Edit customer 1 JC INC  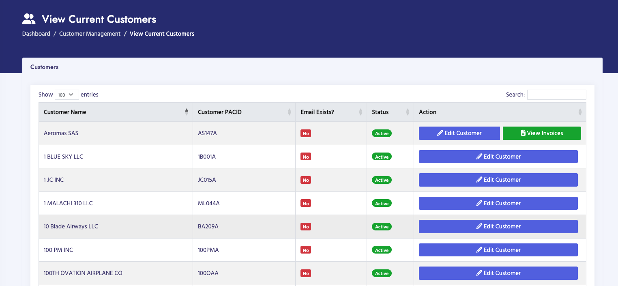[498, 180]
